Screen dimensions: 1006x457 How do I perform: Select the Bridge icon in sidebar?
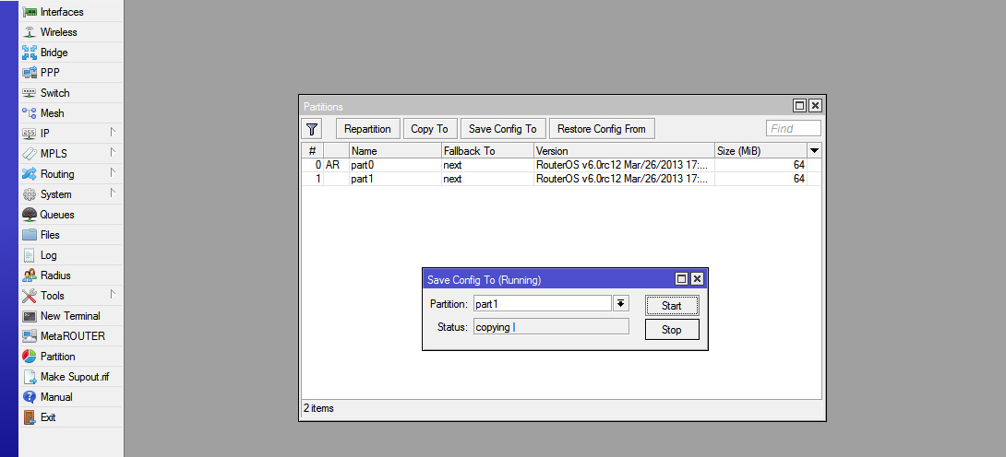tap(30, 53)
